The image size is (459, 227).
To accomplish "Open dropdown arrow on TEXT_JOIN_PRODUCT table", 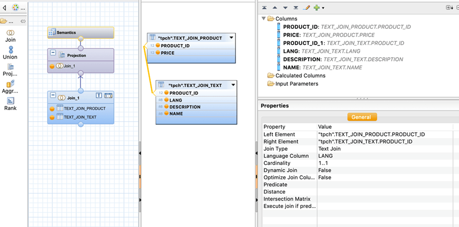I will pyautogui.click(x=231, y=38).
